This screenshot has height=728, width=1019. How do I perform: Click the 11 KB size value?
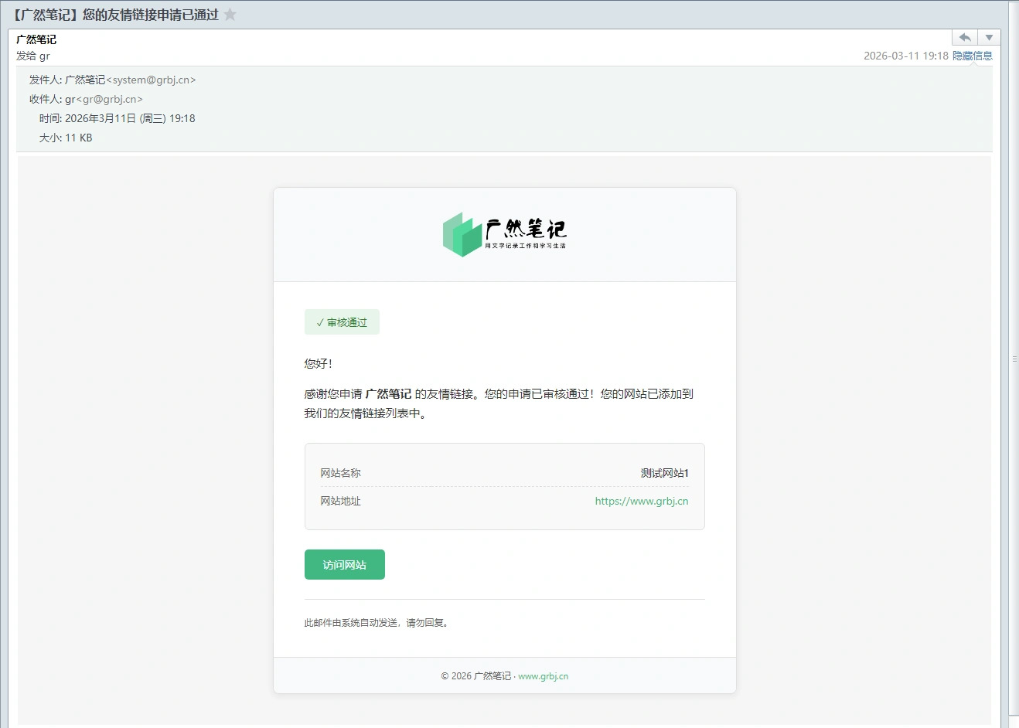(78, 138)
